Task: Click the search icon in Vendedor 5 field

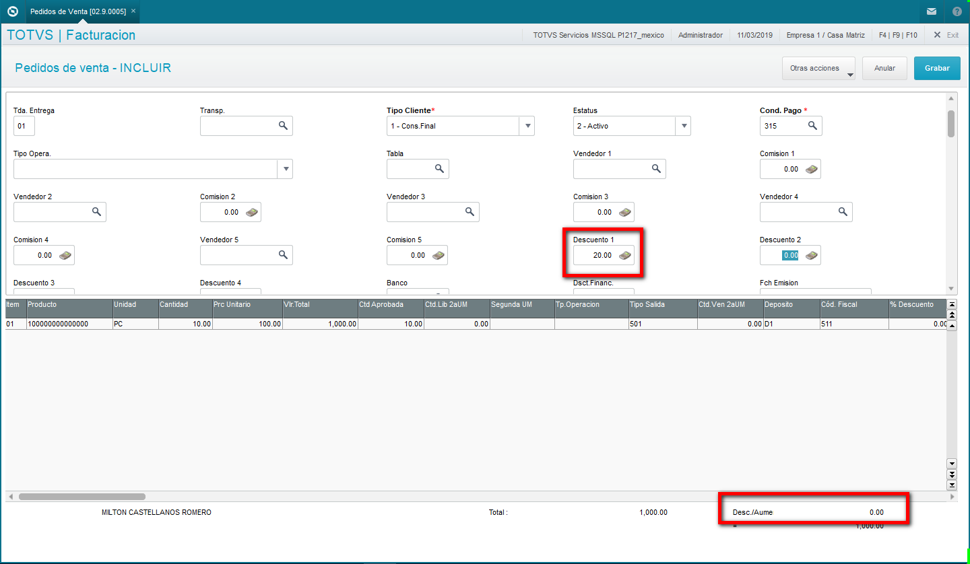Action: tap(284, 255)
